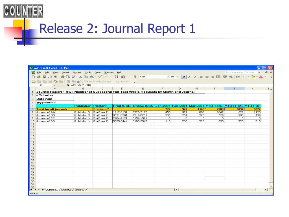Open the View menu
The image size is (289, 217).
56,73
